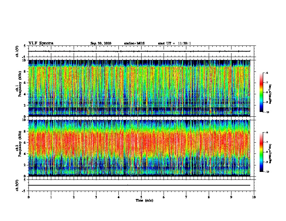Click the '7' tick on time axis

coord(186,197)
